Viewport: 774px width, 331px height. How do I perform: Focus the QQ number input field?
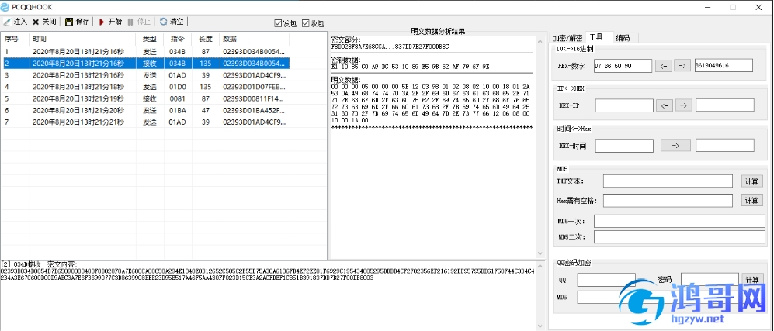(606, 280)
